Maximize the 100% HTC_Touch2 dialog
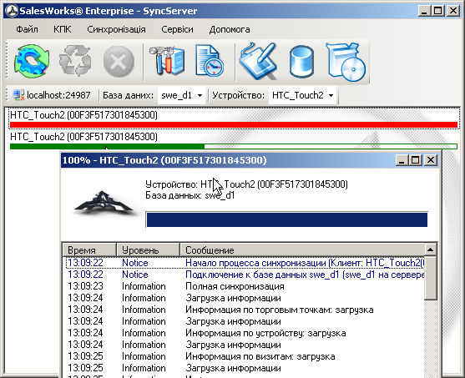465x378 pixels. click(x=416, y=160)
